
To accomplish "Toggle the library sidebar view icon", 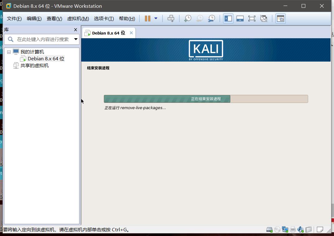I will pyautogui.click(x=228, y=18).
